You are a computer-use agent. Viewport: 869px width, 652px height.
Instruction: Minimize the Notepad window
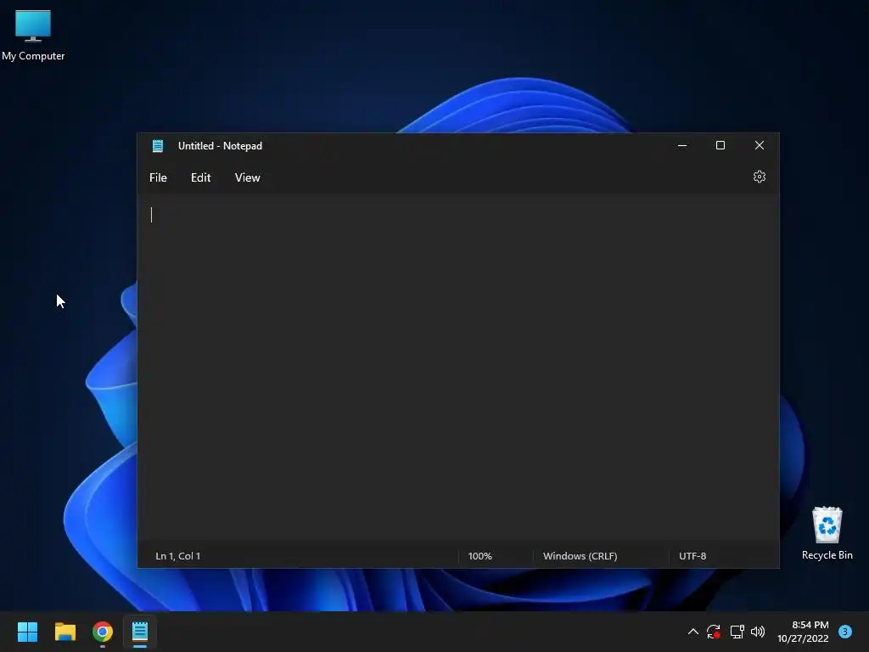pos(682,145)
